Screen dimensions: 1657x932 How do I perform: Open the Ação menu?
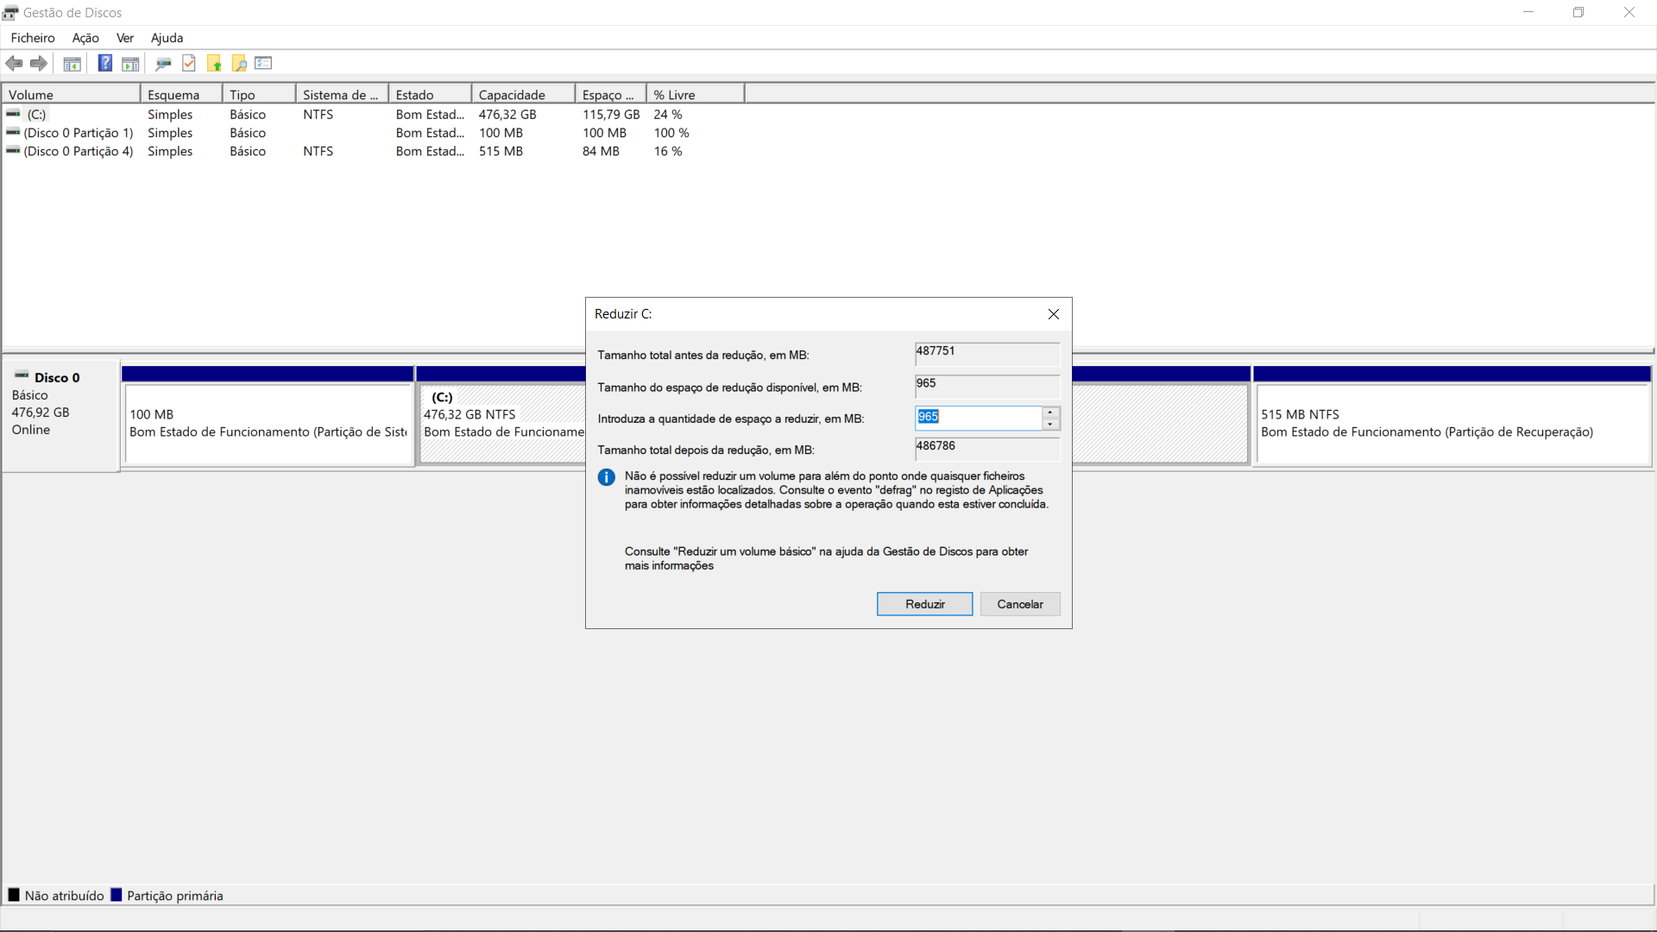pos(85,38)
